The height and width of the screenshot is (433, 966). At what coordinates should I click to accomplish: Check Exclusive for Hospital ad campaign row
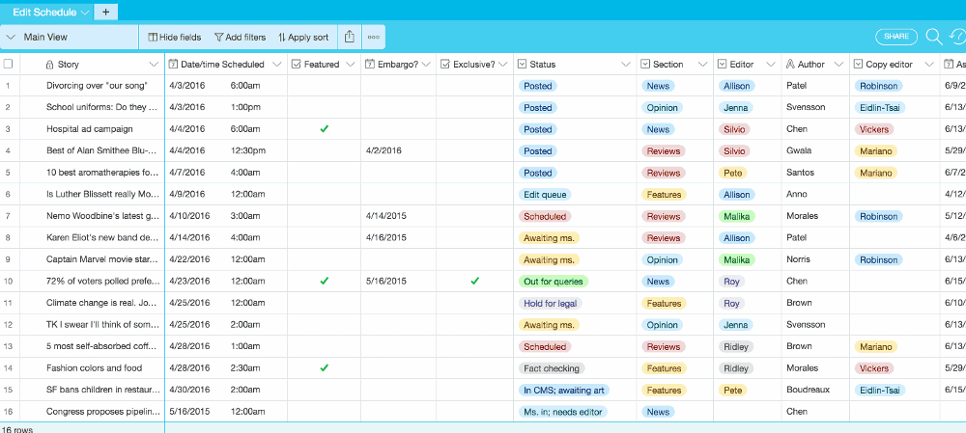tap(474, 129)
